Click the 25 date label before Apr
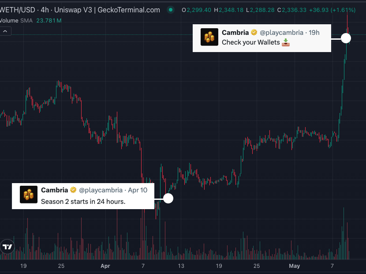This screenshot has height=274, width=366. pos(61,266)
